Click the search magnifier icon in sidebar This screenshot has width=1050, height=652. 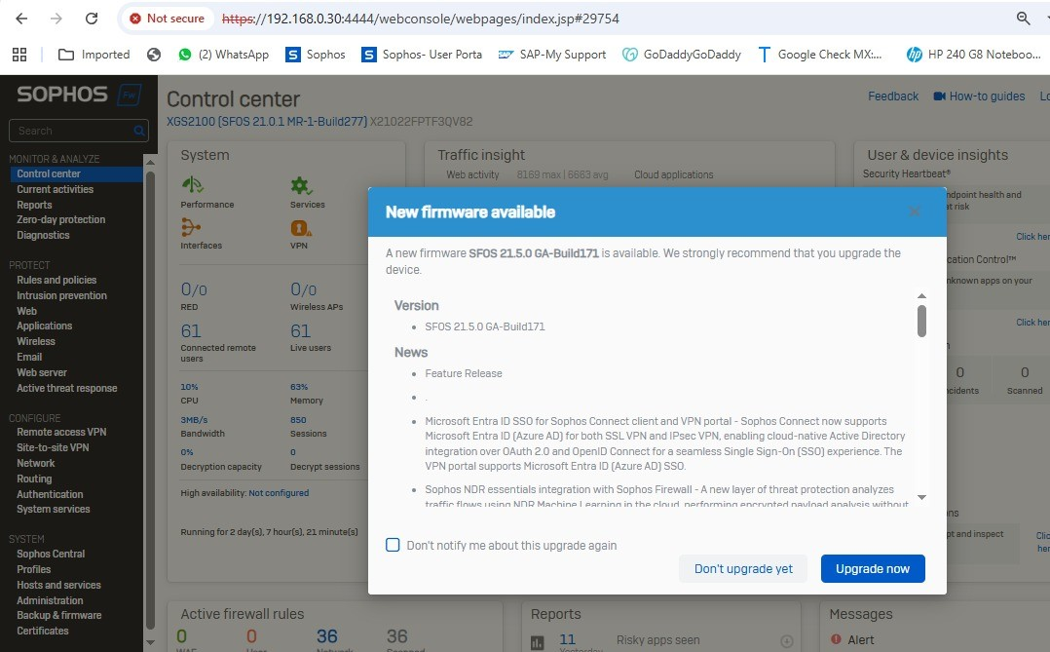click(139, 131)
